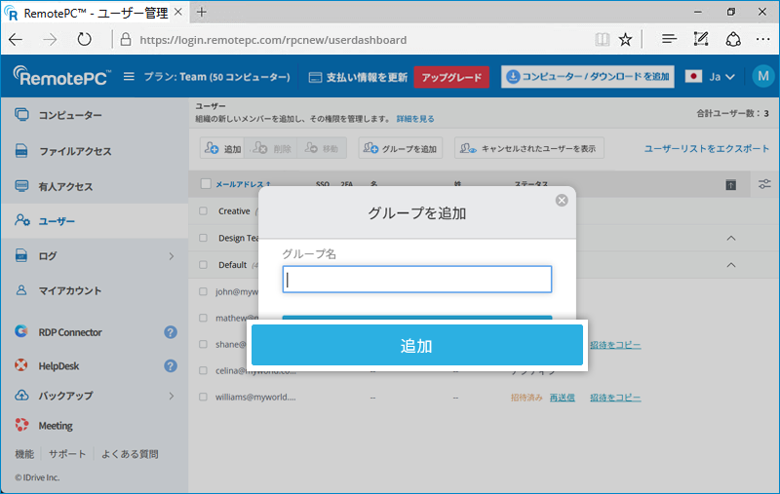This screenshot has height=494, width=780.
Task: Select ユーザー in the sidebar
Action: (x=57, y=221)
